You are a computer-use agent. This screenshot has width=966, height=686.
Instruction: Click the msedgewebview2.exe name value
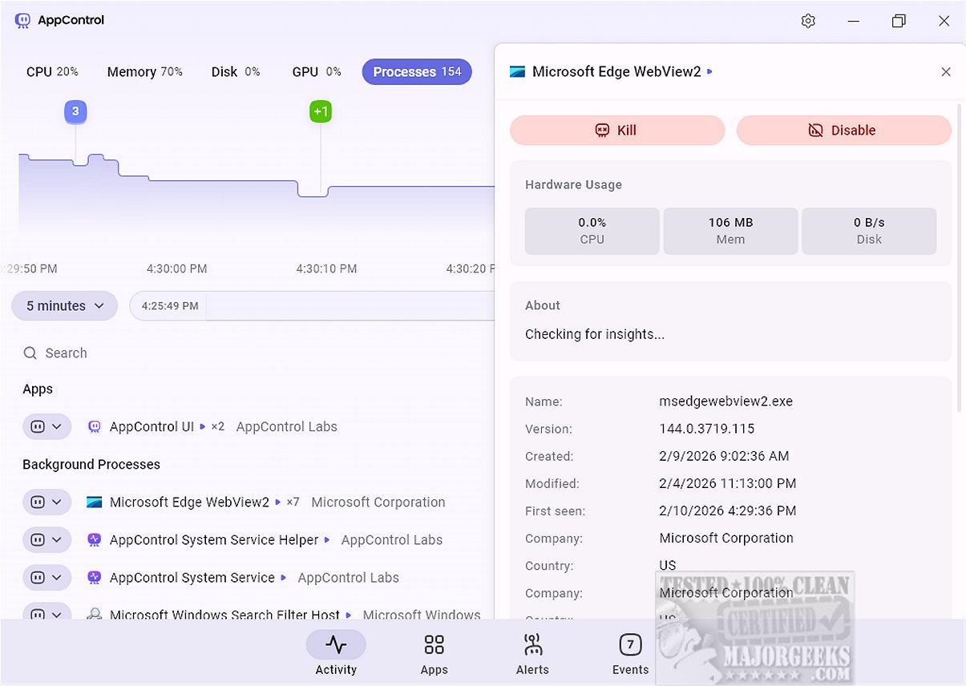[726, 402]
